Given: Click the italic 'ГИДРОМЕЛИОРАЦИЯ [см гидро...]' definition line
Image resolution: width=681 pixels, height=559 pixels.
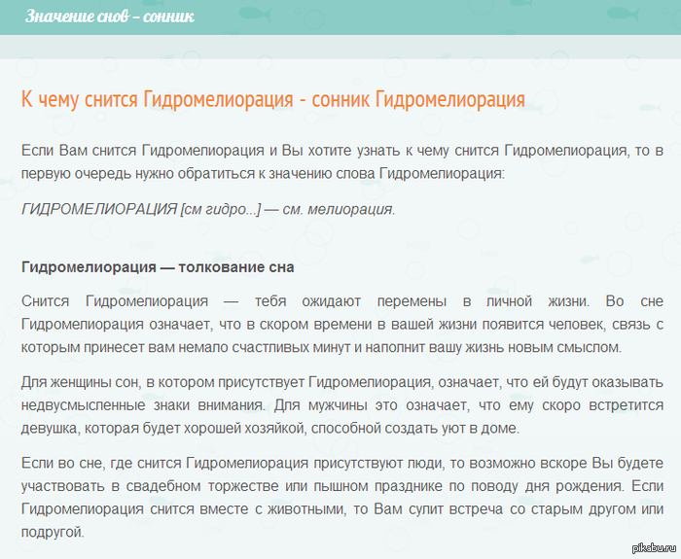Looking at the screenshot, I should tap(208, 209).
